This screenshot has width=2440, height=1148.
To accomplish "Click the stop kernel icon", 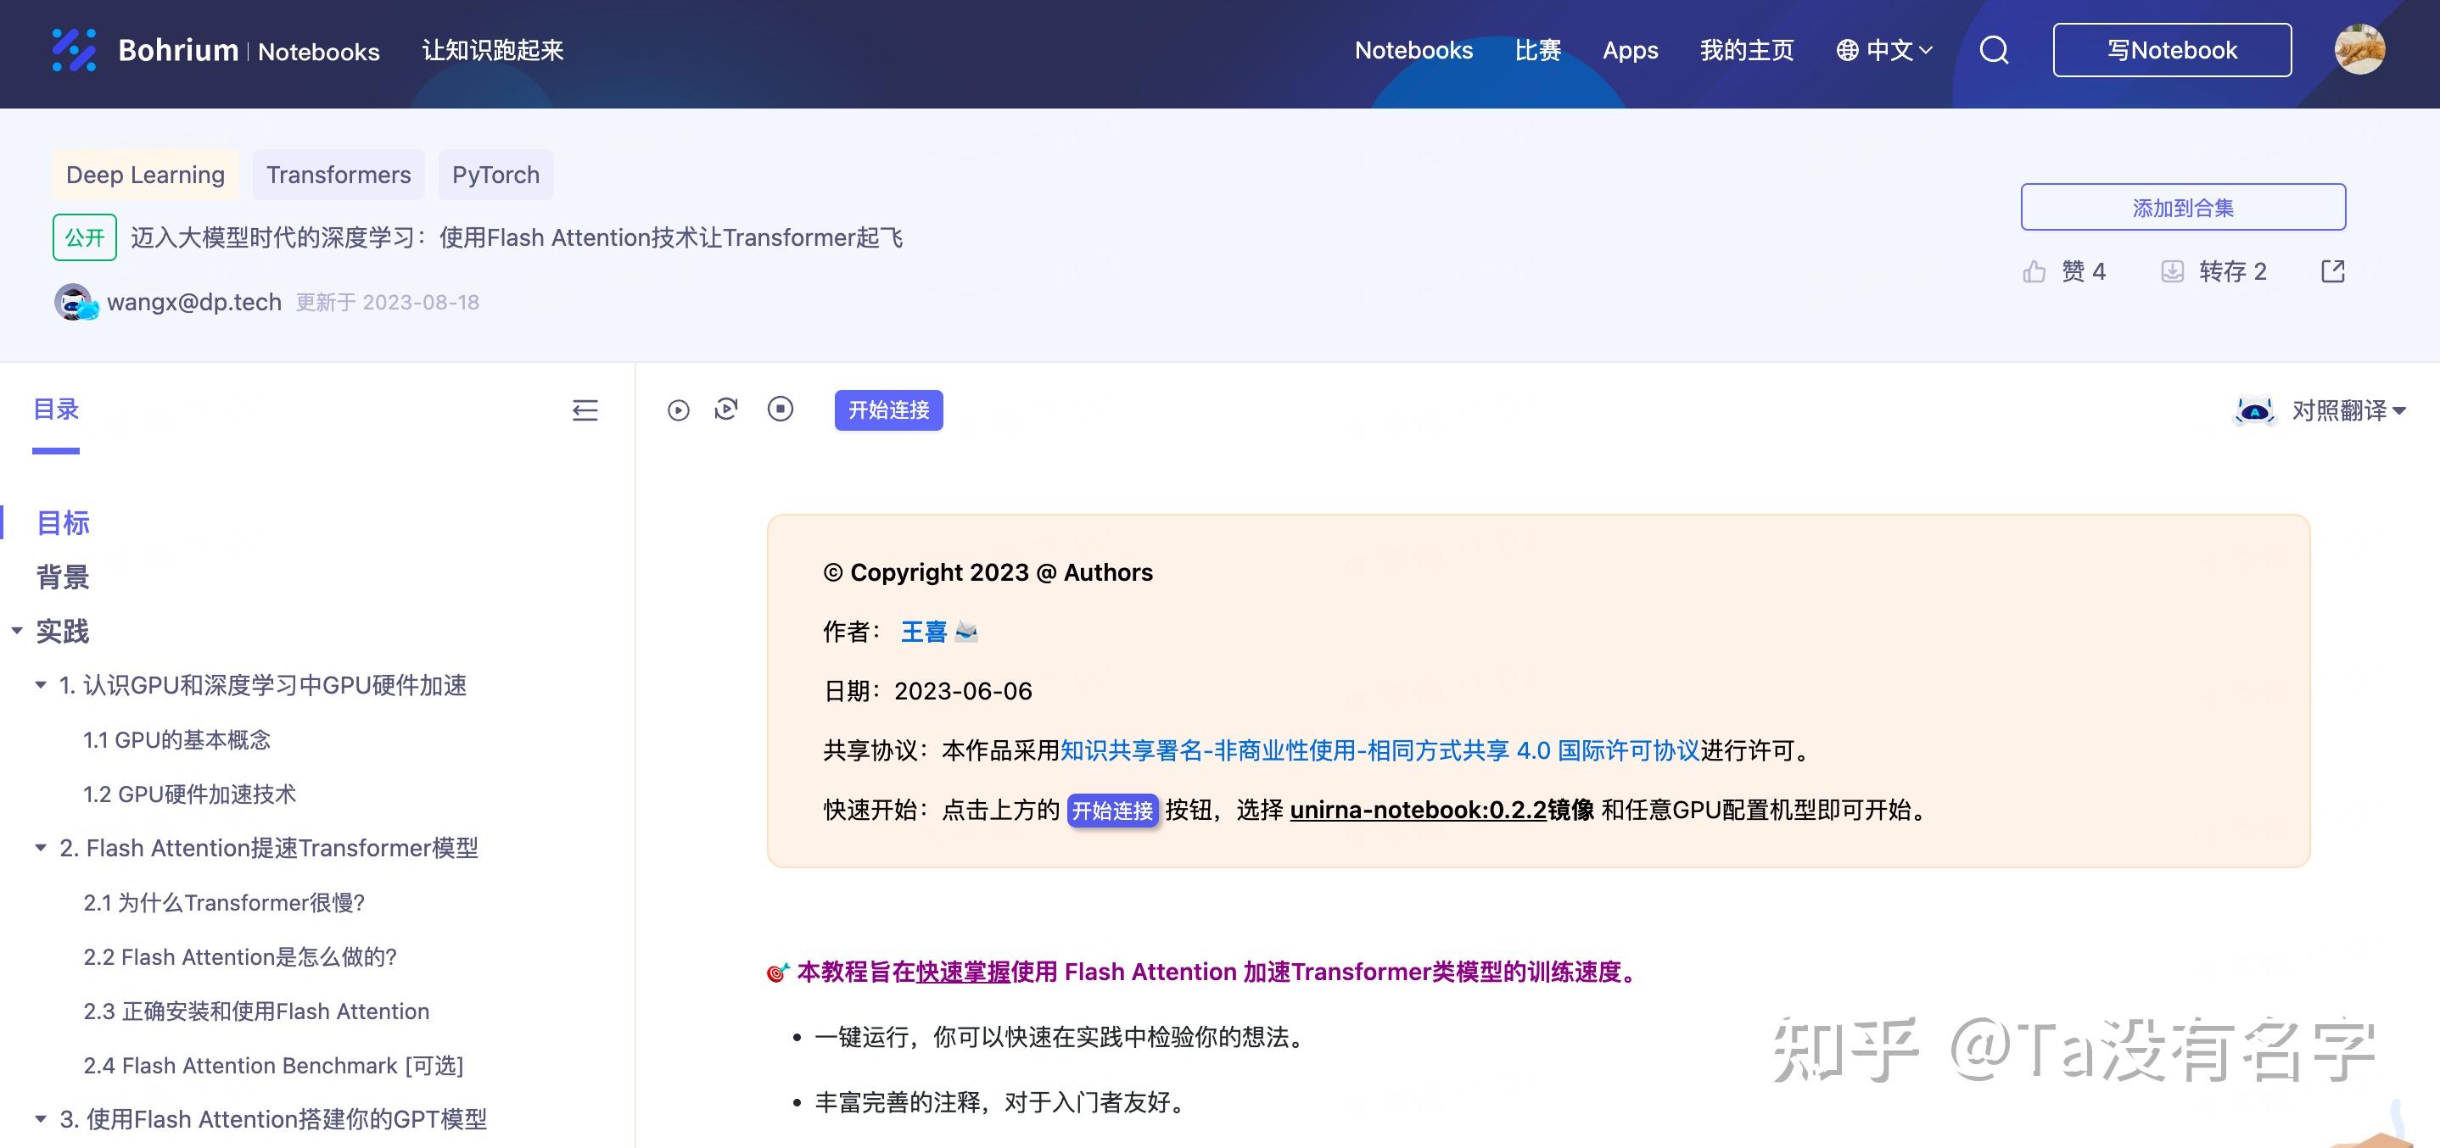I will (x=780, y=409).
